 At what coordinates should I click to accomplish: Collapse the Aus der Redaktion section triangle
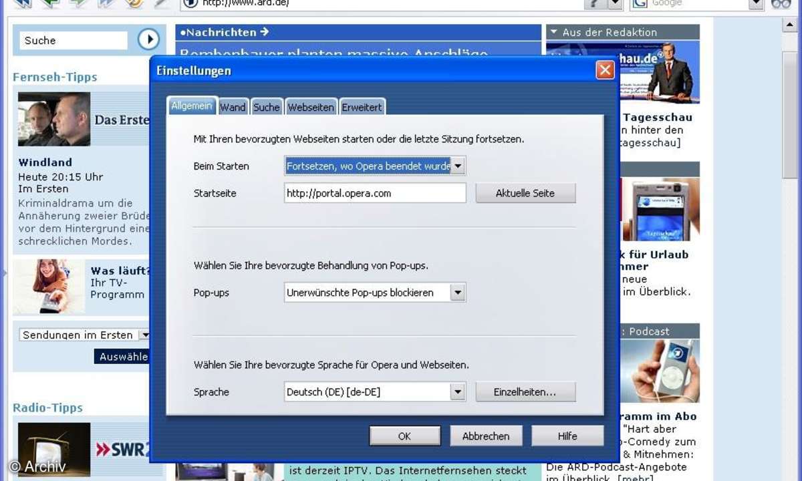coord(553,32)
